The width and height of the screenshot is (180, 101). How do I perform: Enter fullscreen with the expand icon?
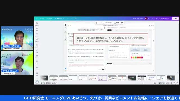tap(174, 83)
